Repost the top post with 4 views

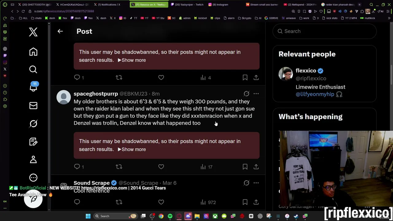[x=119, y=78]
